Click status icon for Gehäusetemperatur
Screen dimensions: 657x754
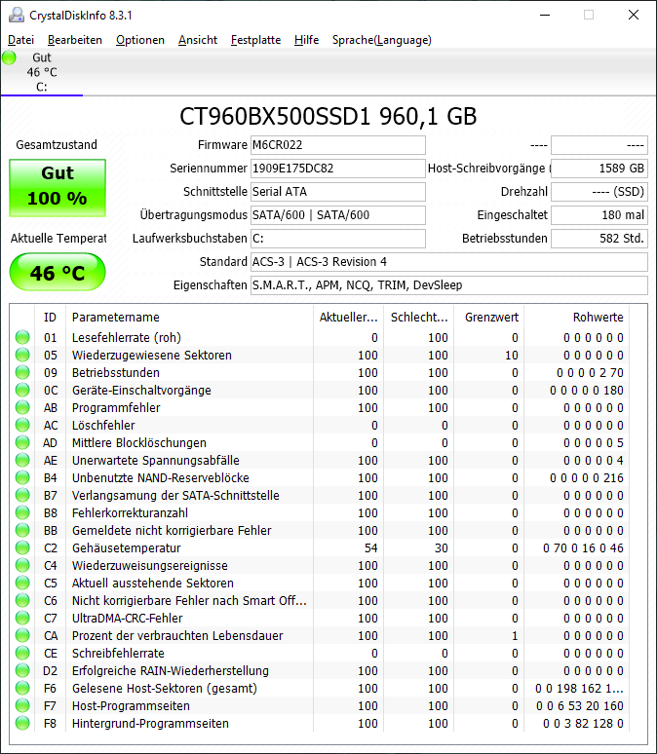[22, 548]
